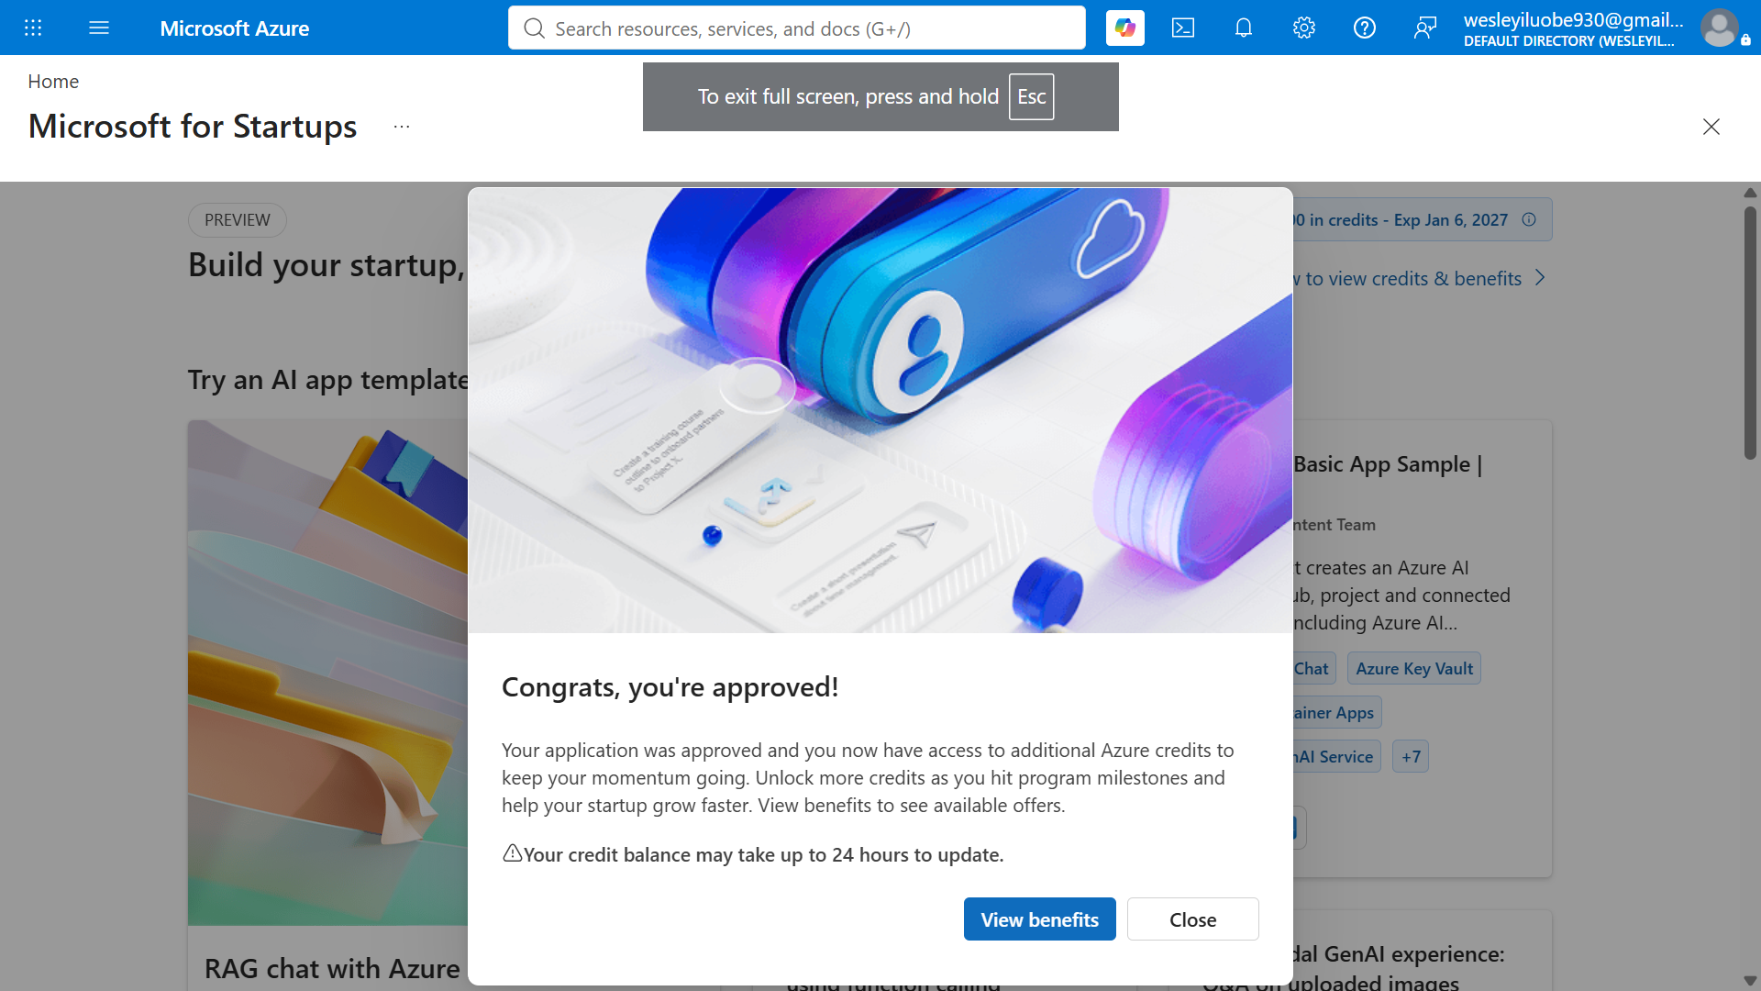Viewport: 1761px width, 991px height.
Task: Open Cloud Shell terminal icon
Action: [1183, 28]
